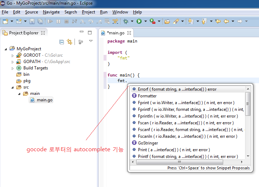This screenshot has width=259, height=187.
Task: Click the green Run button icon
Action: (x=139, y=21)
